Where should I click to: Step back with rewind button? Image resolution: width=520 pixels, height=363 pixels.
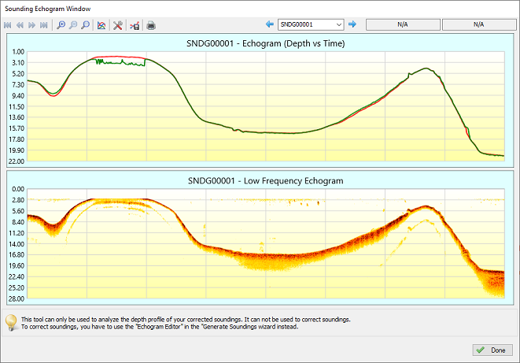pos(20,25)
